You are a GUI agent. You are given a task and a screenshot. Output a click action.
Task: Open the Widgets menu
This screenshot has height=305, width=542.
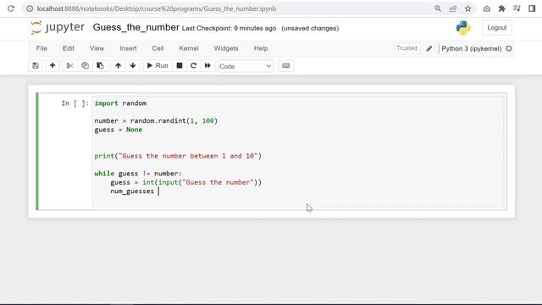click(x=226, y=48)
